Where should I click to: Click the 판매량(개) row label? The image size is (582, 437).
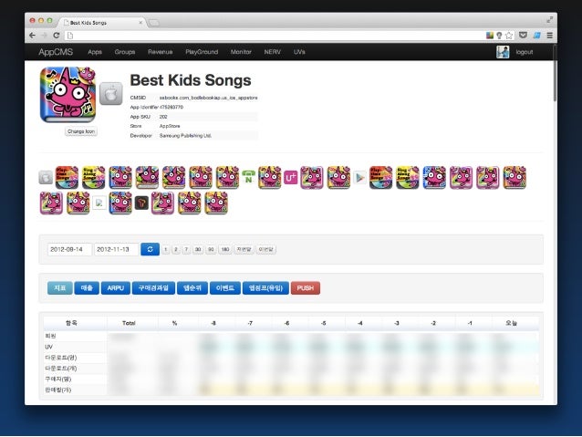point(57,390)
